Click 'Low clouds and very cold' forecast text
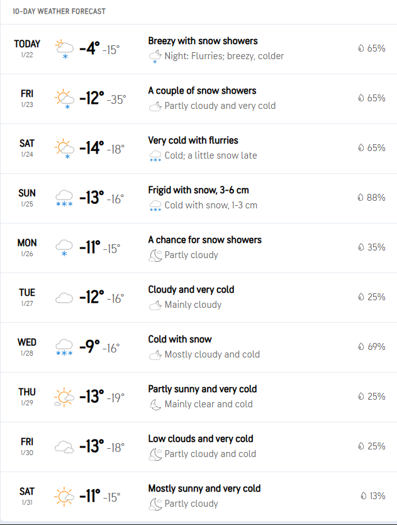The width and height of the screenshot is (397, 525). point(200,439)
